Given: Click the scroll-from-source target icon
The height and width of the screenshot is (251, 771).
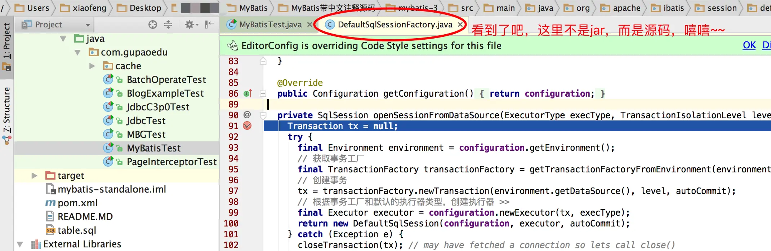Looking at the screenshot, I should pos(153,25).
